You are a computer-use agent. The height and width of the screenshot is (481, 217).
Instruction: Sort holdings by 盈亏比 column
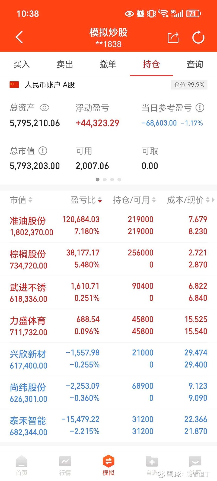[x=86, y=200]
